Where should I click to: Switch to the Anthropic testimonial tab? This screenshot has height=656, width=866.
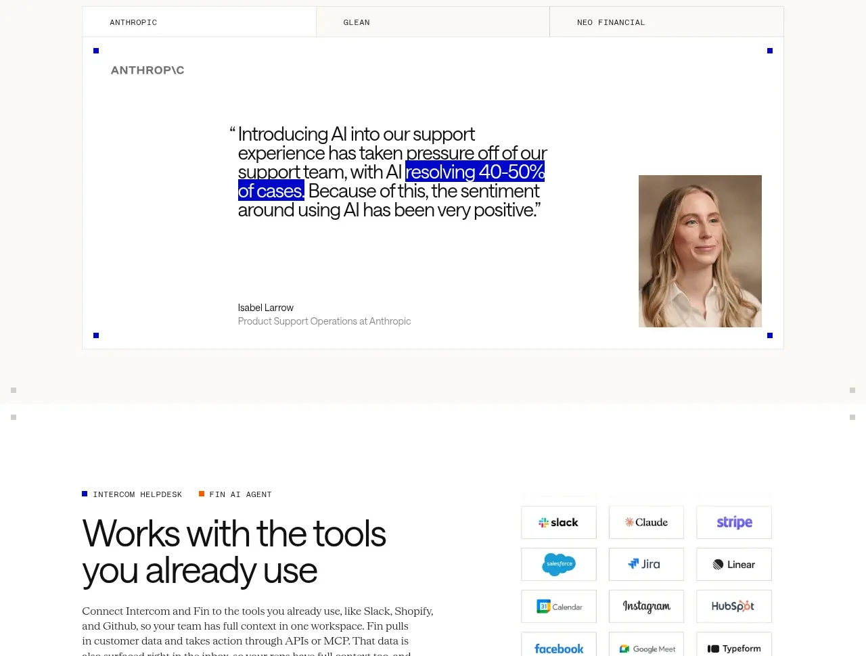[199, 22]
